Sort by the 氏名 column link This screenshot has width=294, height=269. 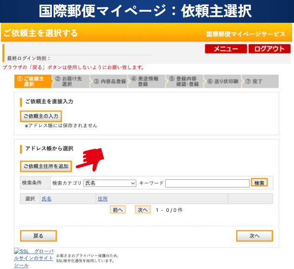46,199
